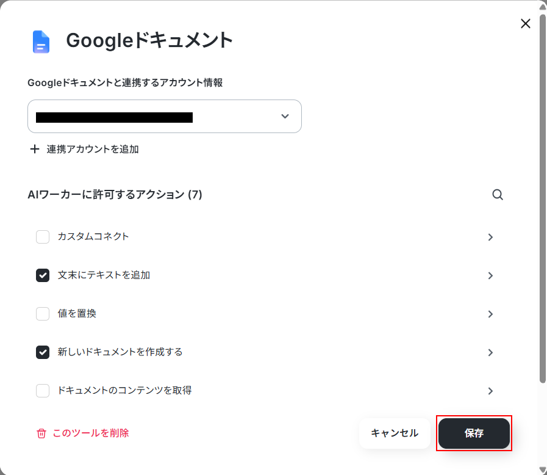Enable the カスタムコネクト checkbox

43,237
